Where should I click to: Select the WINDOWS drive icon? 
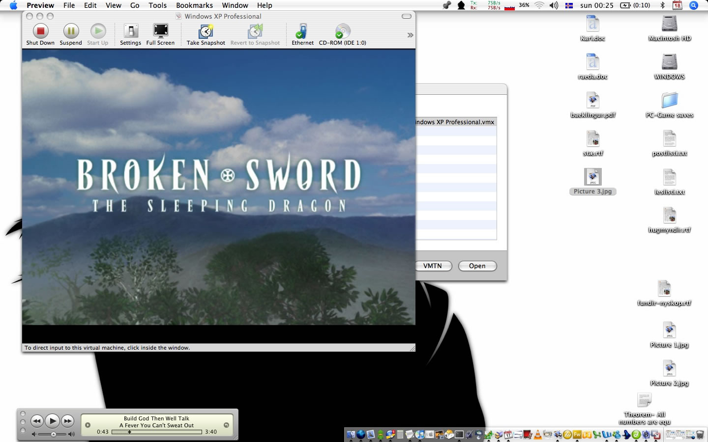pos(670,66)
